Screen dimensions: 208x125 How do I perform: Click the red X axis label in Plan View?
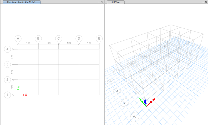pos(26,95)
